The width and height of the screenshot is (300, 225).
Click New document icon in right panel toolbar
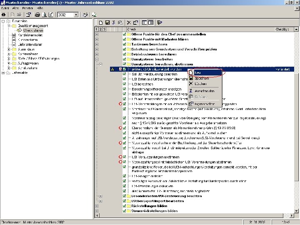(x=101, y=23)
